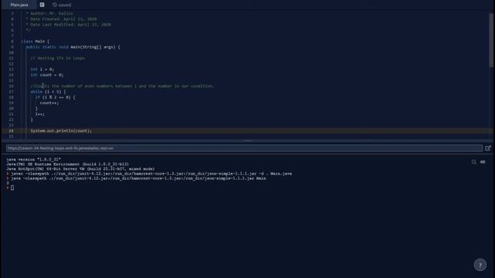Clear the console output icon
The width and height of the screenshot is (495, 278).
(483, 162)
